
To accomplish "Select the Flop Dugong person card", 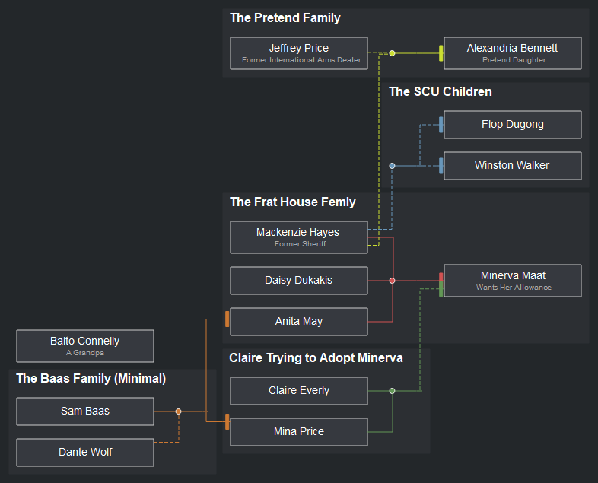I will [513, 125].
